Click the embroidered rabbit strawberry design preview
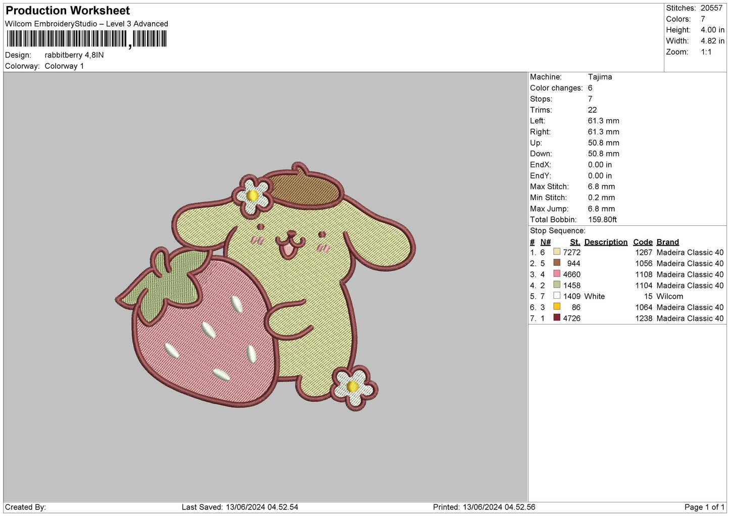Image resolution: width=730 pixels, height=516 pixels. (265, 287)
